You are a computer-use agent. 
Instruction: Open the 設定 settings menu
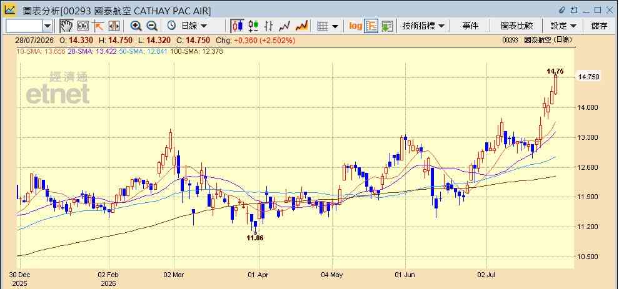point(564,26)
